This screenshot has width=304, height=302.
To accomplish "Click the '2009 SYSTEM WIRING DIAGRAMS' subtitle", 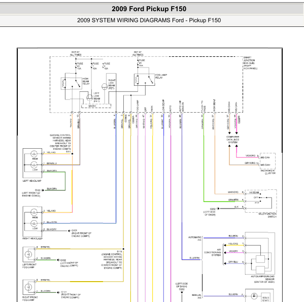I will [x=124, y=20].
